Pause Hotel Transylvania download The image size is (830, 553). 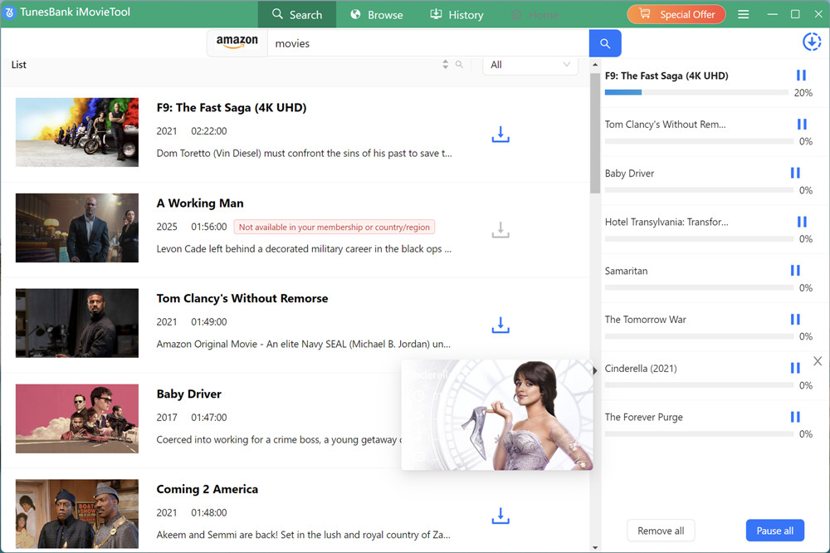coord(802,222)
